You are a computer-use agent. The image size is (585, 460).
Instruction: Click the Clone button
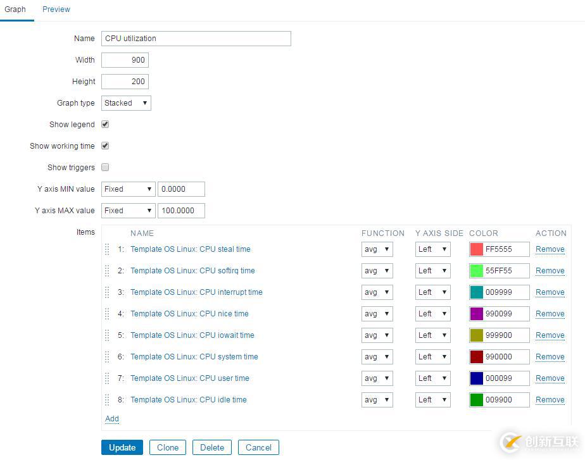(167, 447)
